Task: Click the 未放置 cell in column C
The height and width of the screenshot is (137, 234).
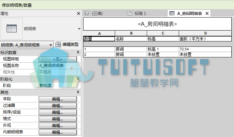Action: [x=163, y=54]
